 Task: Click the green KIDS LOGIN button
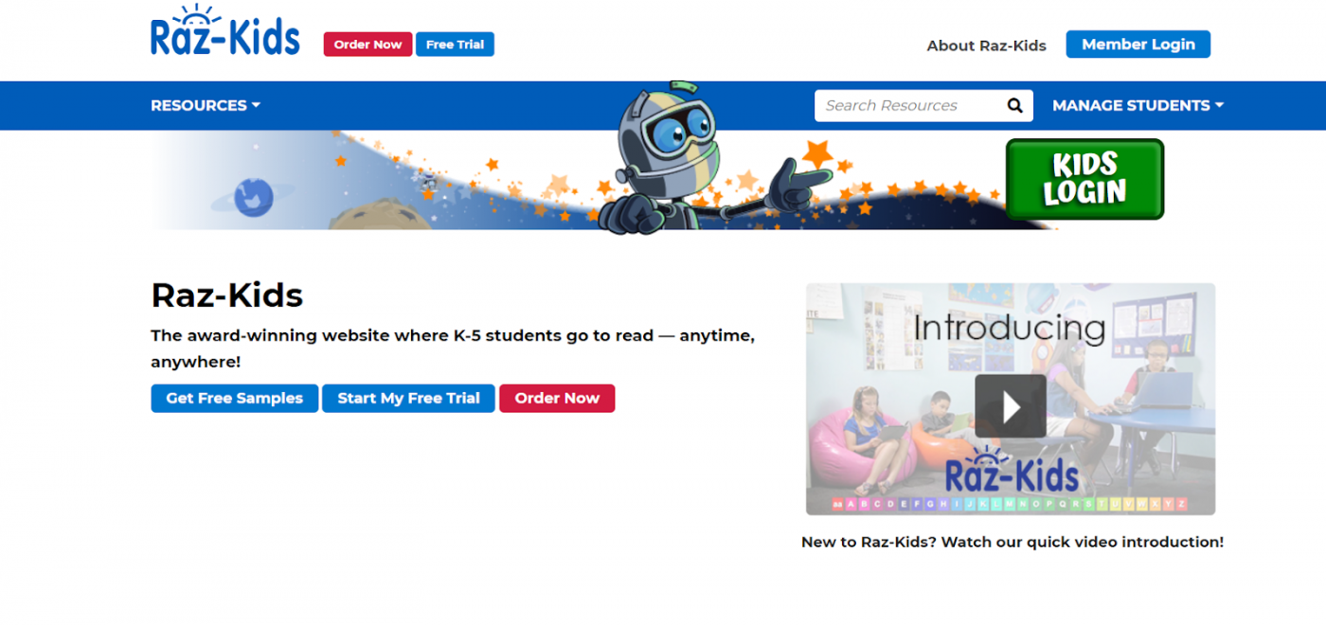1084,178
